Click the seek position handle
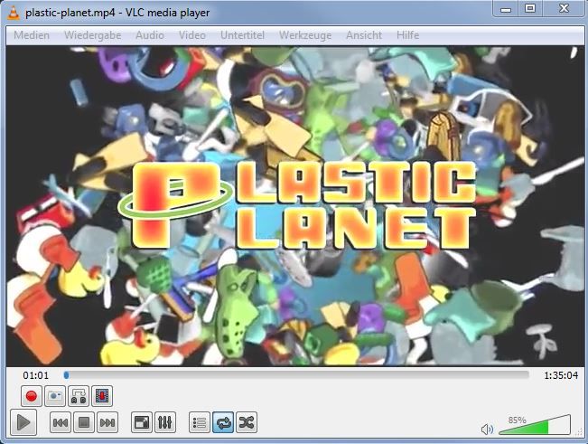 pos(66,375)
